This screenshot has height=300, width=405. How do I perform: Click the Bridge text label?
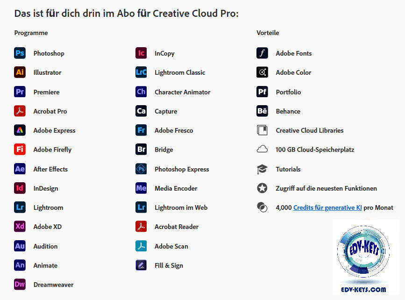tap(164, 150)
